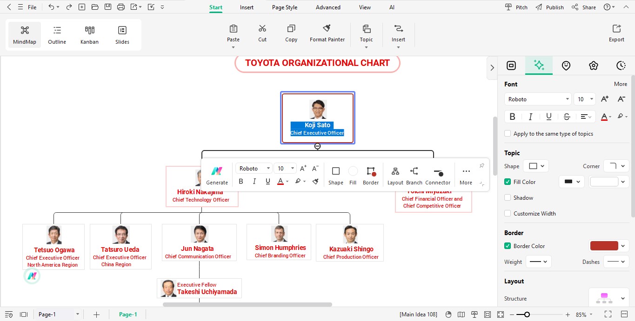Uncheck the Border Color checkbox

(x=508, y=246)
